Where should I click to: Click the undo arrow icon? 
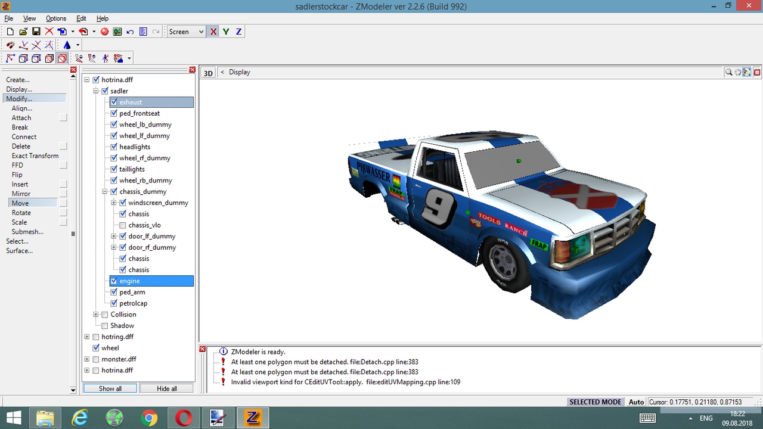(130, 32)
